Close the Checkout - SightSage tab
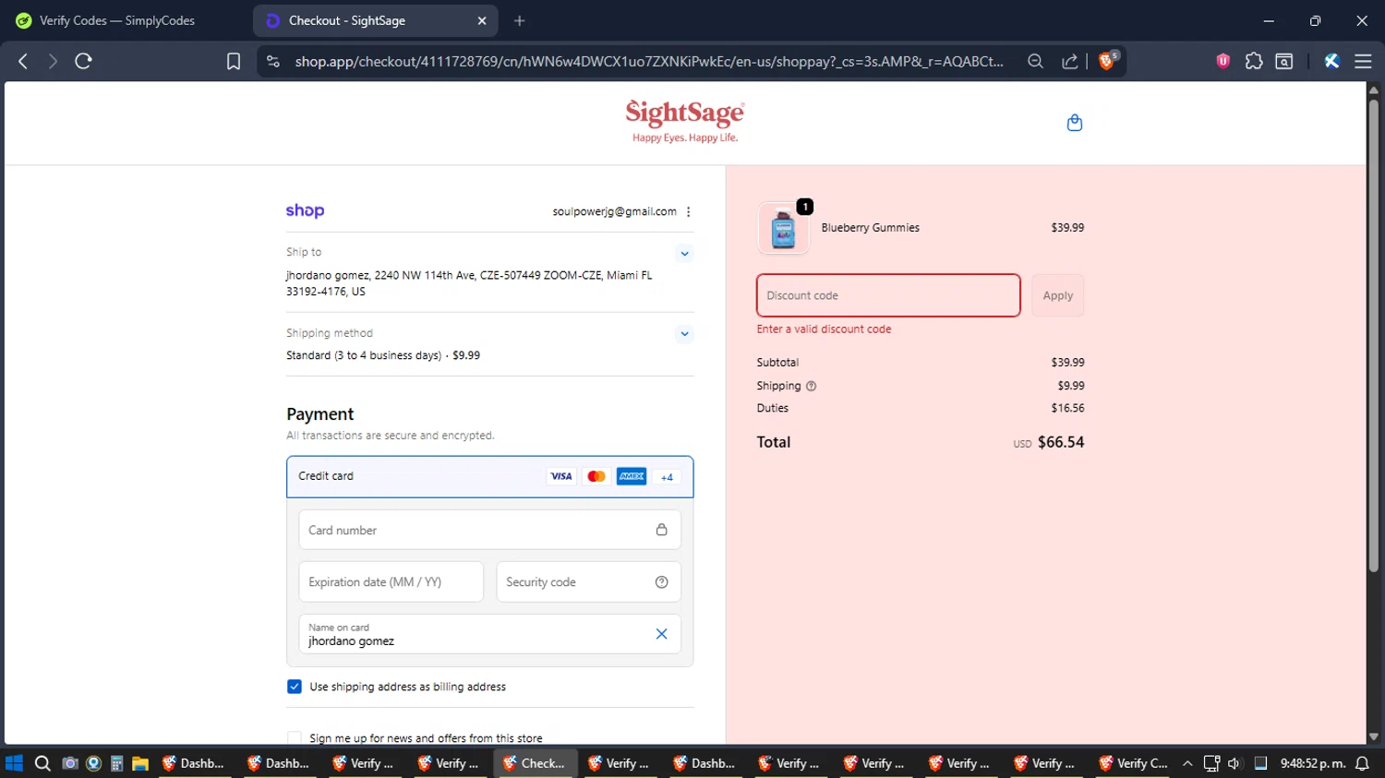This screenshot has height=778, width=1385. 482,20
